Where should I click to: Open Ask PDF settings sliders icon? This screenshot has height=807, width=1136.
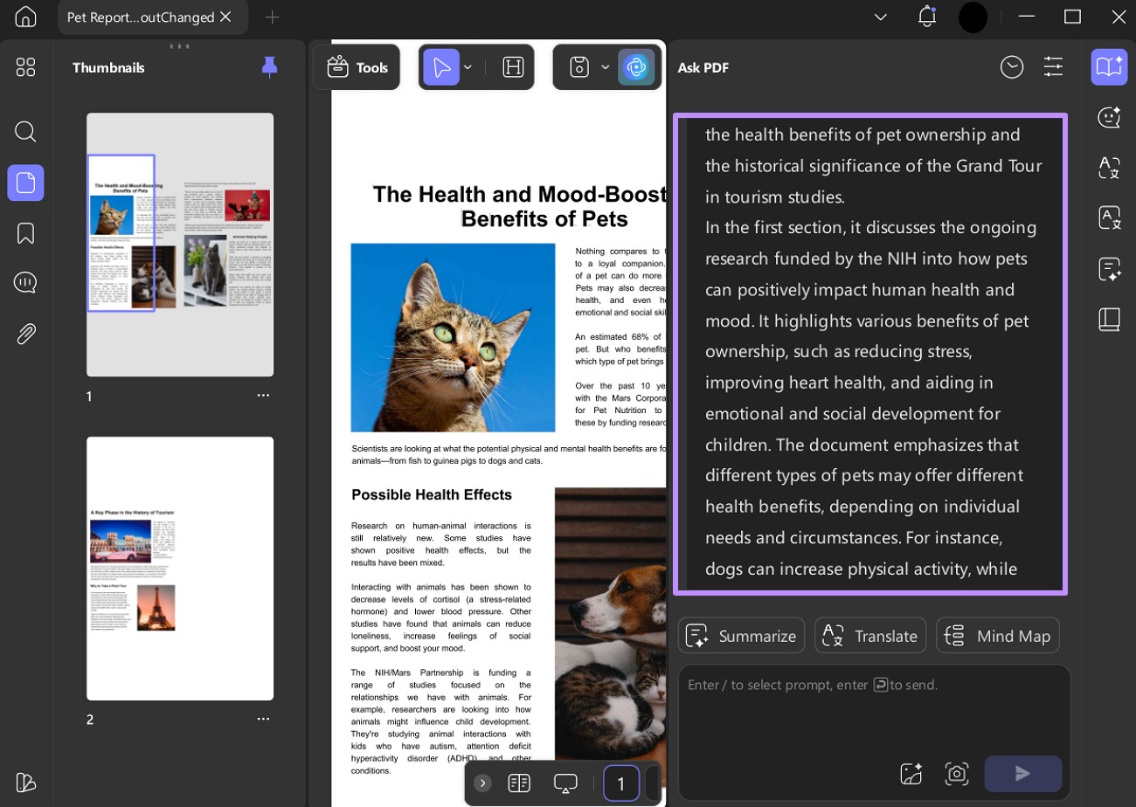[1053, 67]
